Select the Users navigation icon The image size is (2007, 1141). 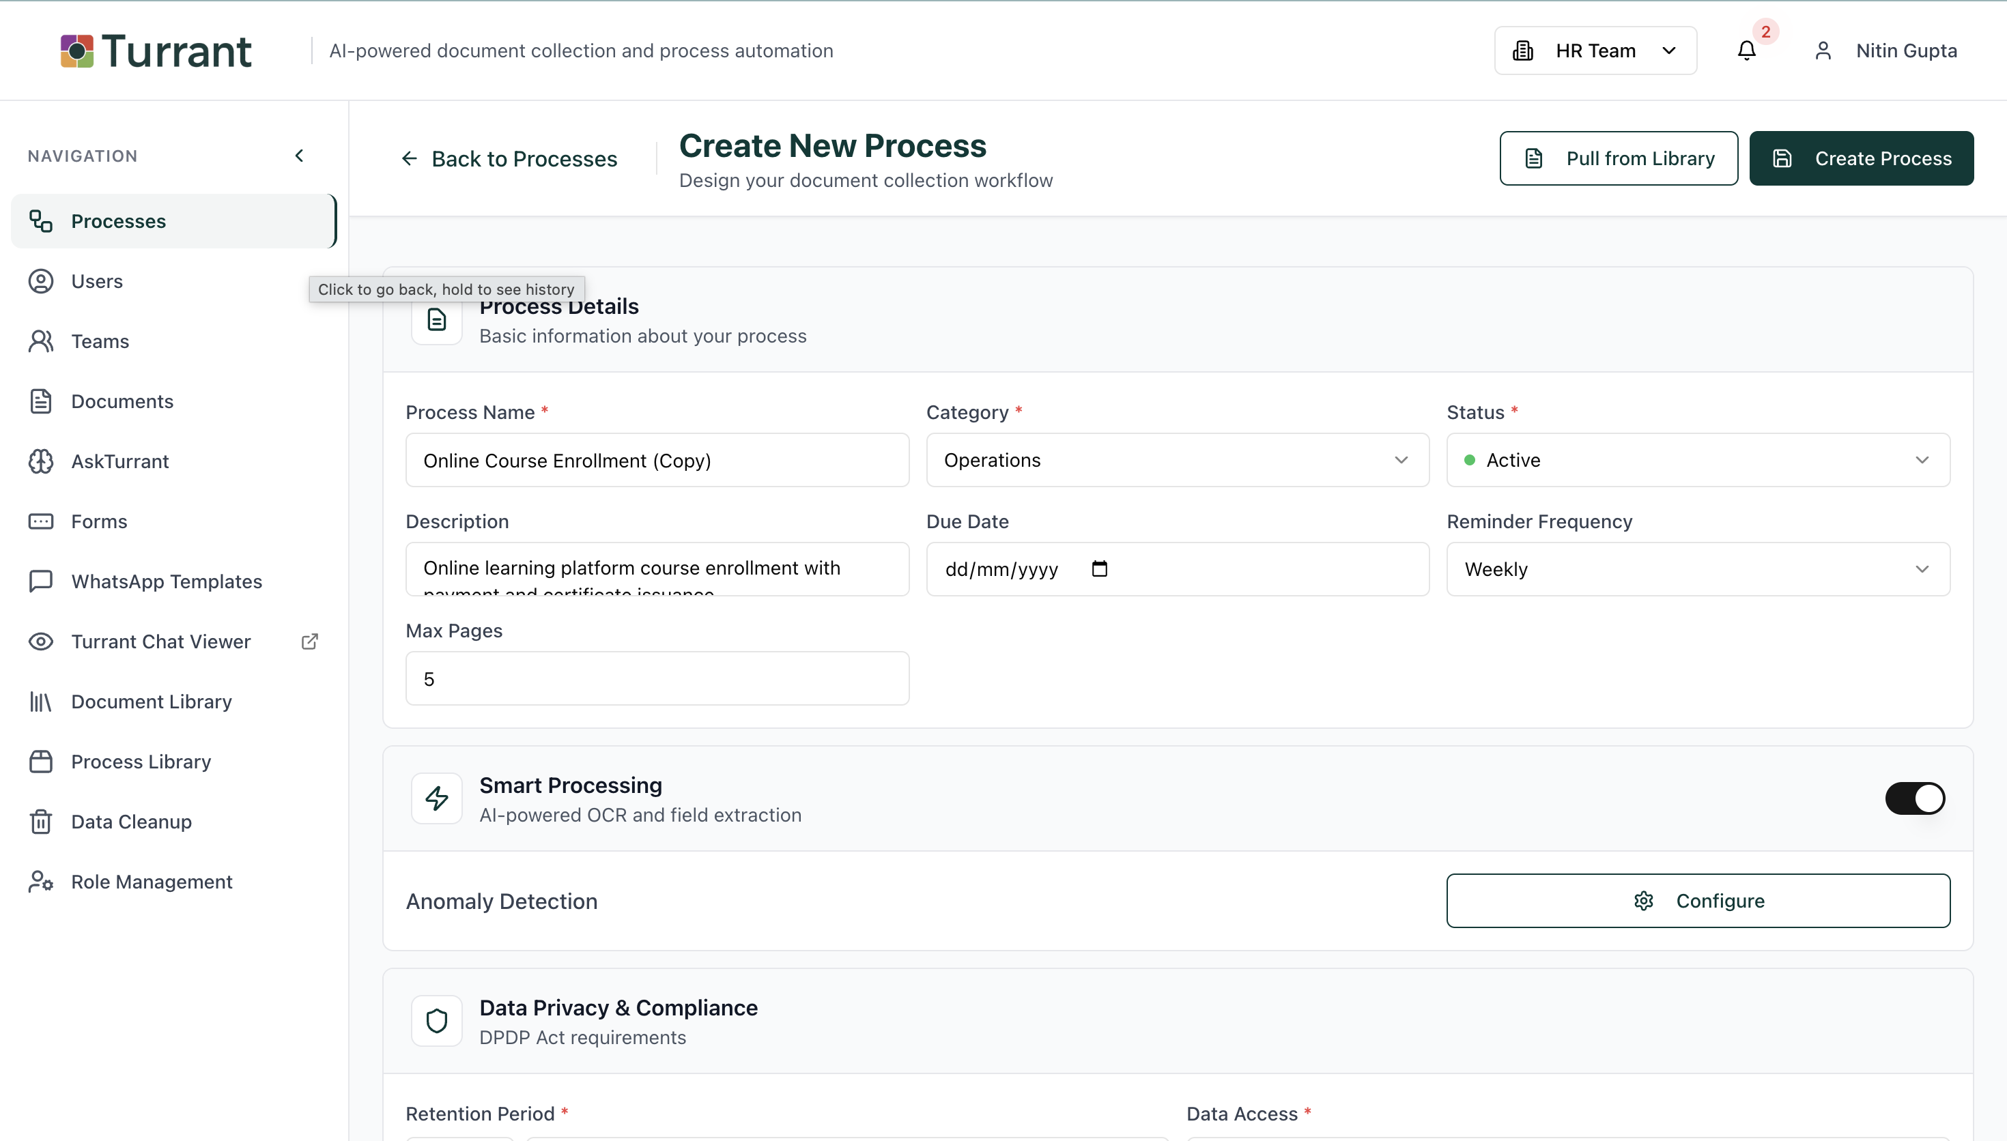[42, 280]
